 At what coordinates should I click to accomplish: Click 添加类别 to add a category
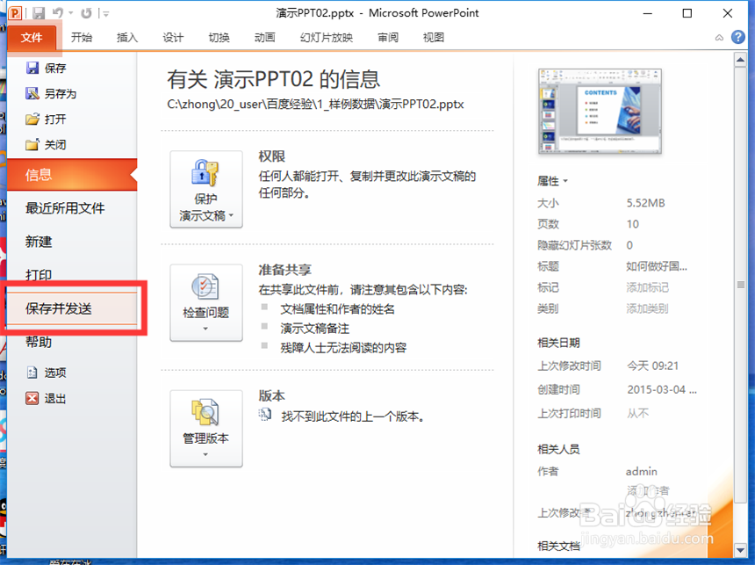point(647,309)
